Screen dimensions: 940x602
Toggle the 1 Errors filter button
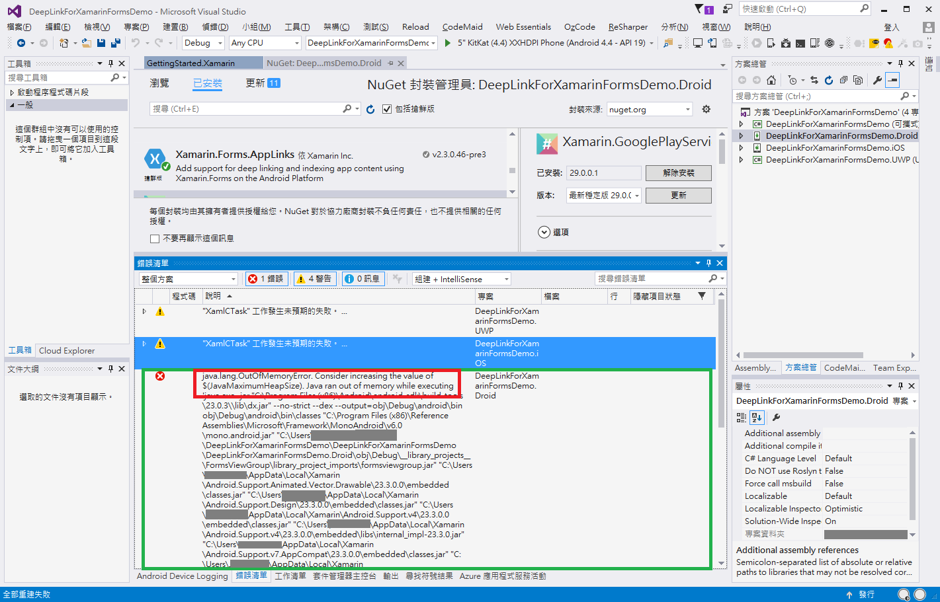(x=266, y=279)
